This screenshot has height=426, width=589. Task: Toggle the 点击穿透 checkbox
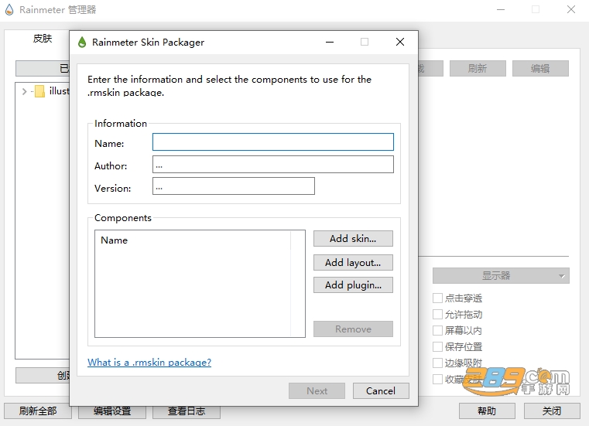[437, 298]
